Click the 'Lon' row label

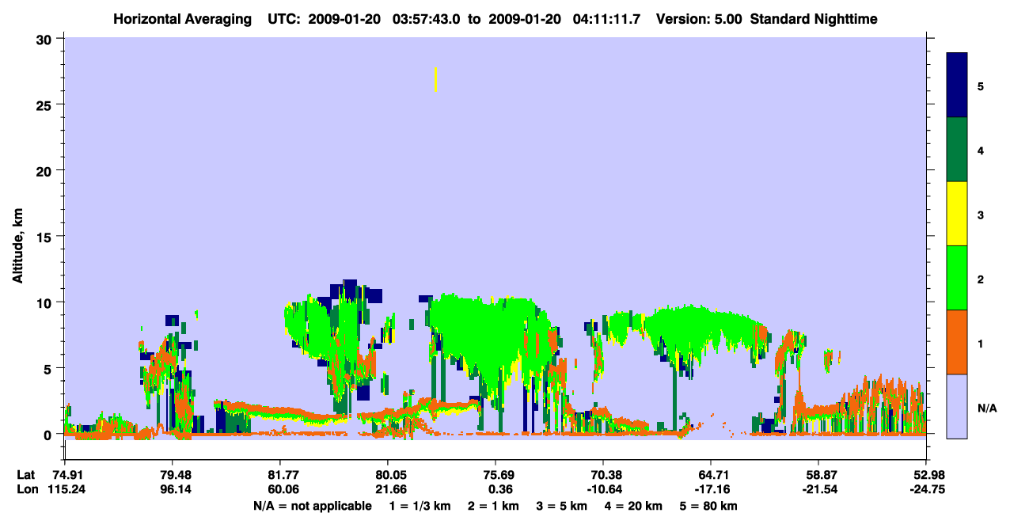coord(27,490)
